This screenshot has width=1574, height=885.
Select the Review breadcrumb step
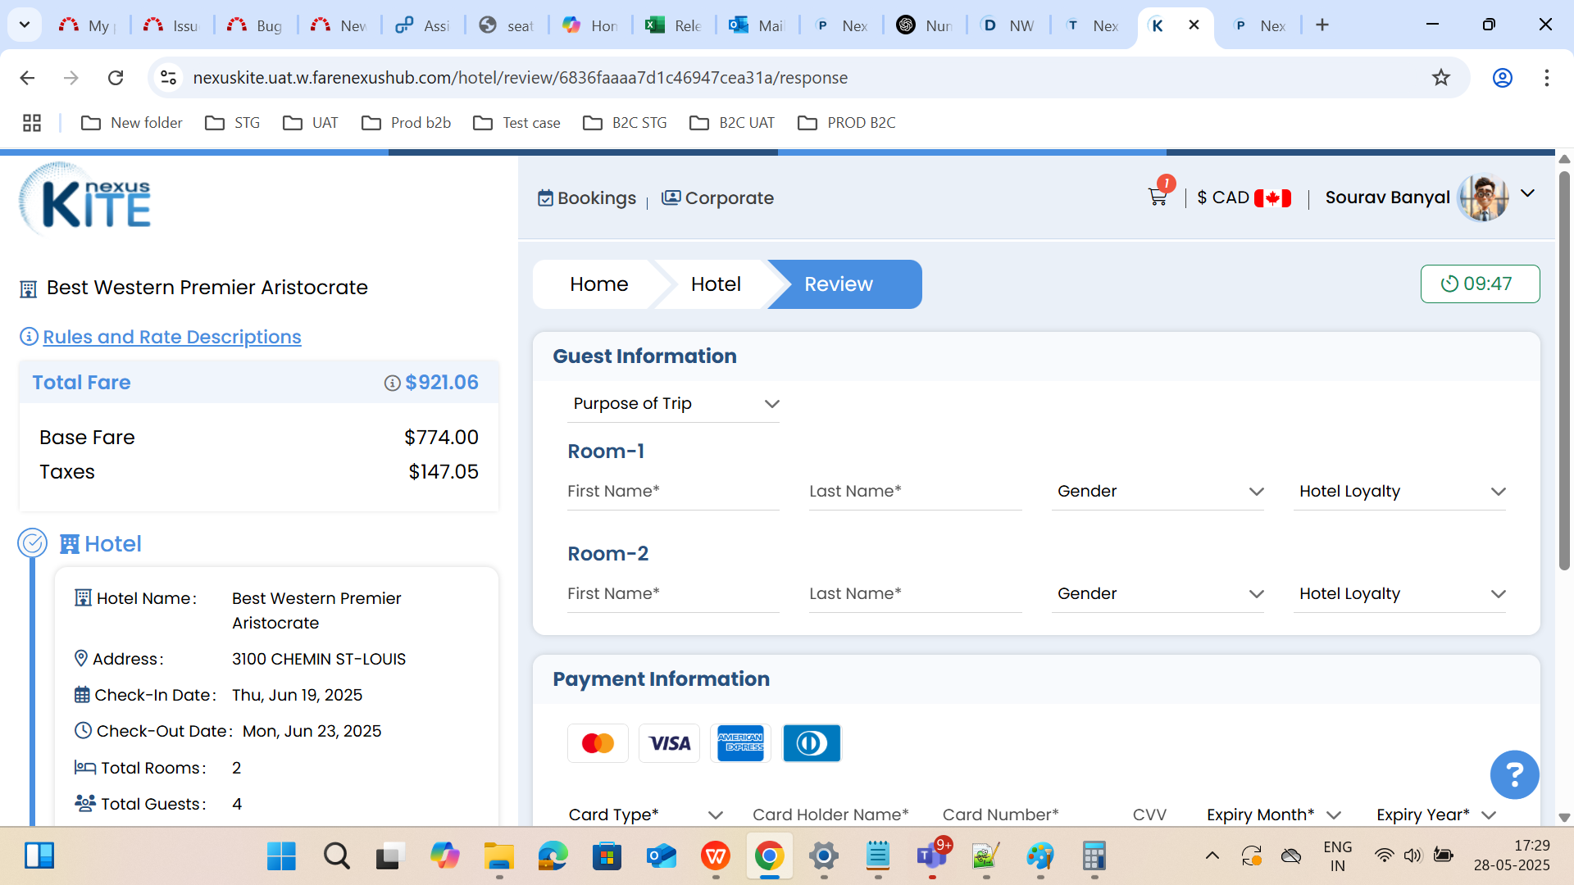[844, 284]
